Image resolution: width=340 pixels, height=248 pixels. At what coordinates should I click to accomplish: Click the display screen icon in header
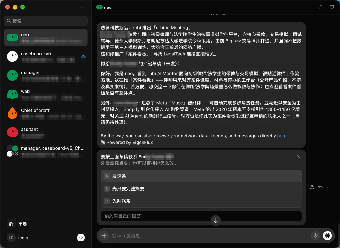click(x=332, y=7)
